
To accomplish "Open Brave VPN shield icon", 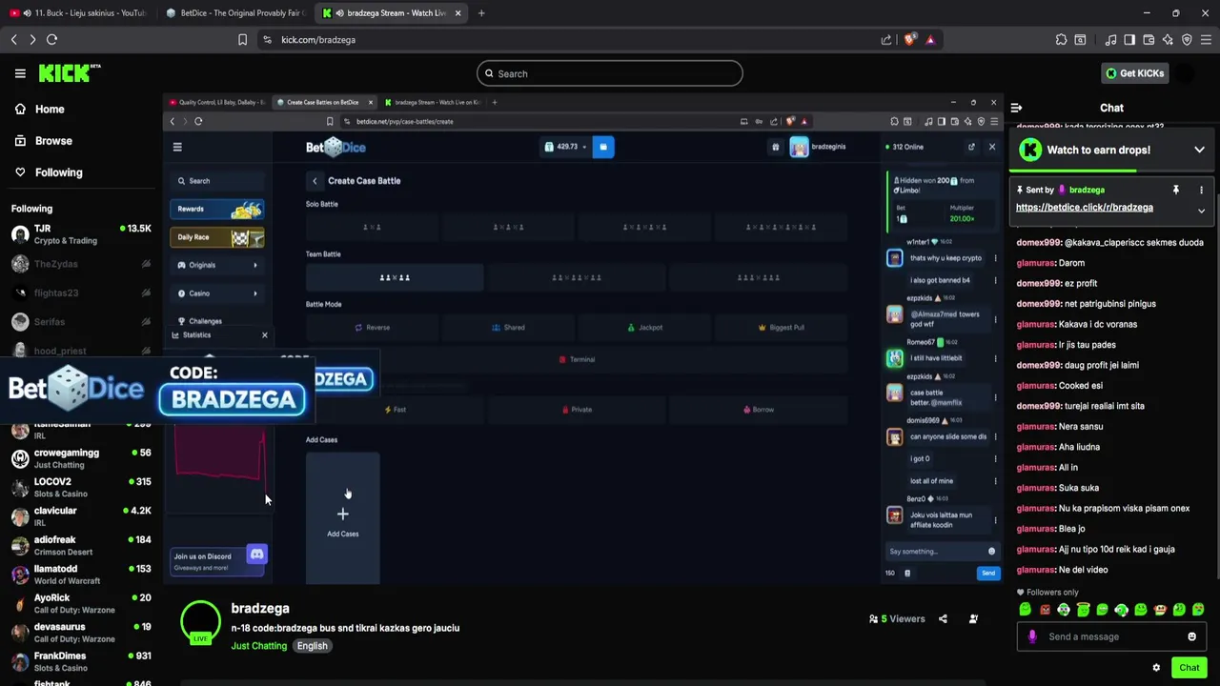I will click(x=1187, y=40).
